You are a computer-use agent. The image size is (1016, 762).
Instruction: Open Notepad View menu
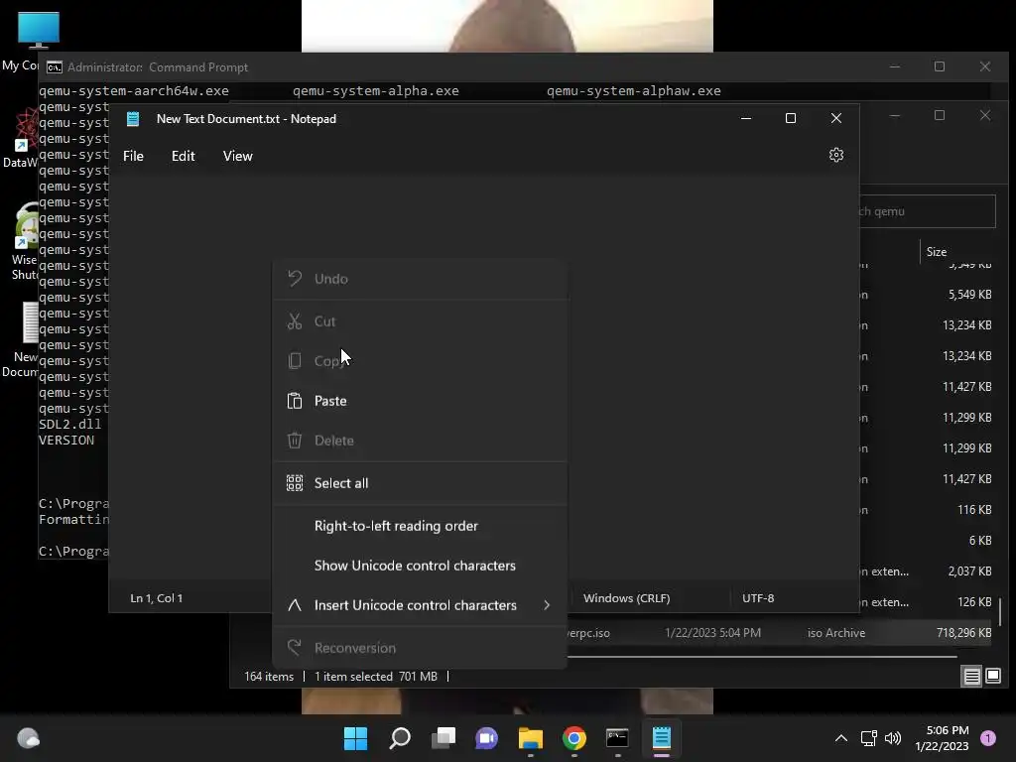(238, 156)
